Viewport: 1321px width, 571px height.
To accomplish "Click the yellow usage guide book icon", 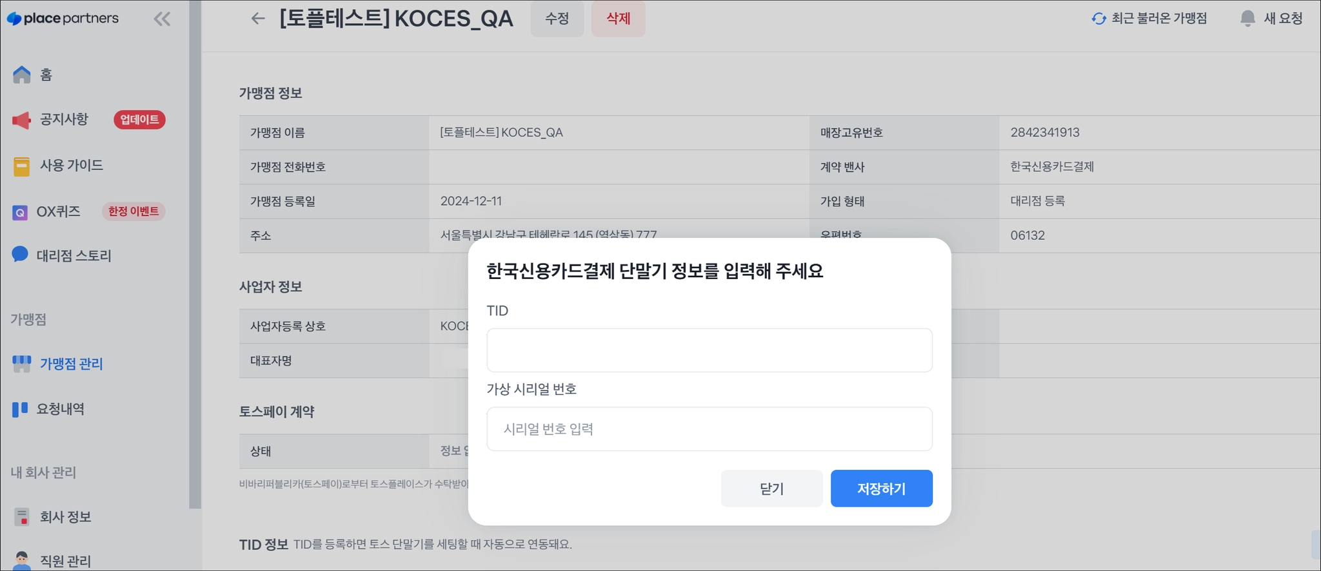I will pos(22,166).
